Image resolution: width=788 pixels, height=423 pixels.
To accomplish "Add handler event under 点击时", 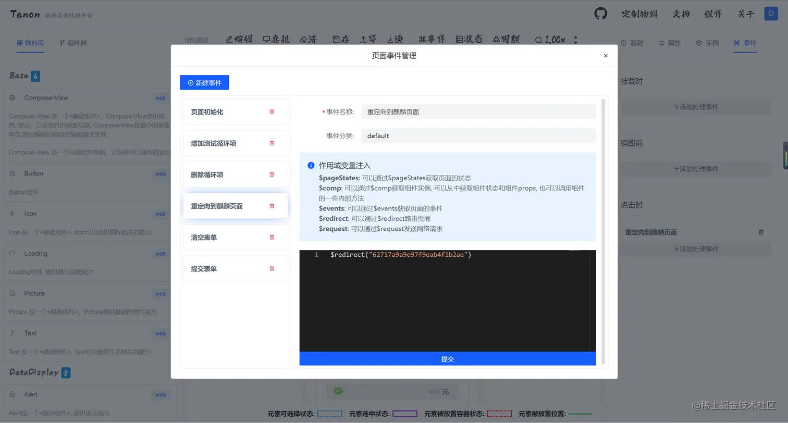I will (x=696, y=249).
